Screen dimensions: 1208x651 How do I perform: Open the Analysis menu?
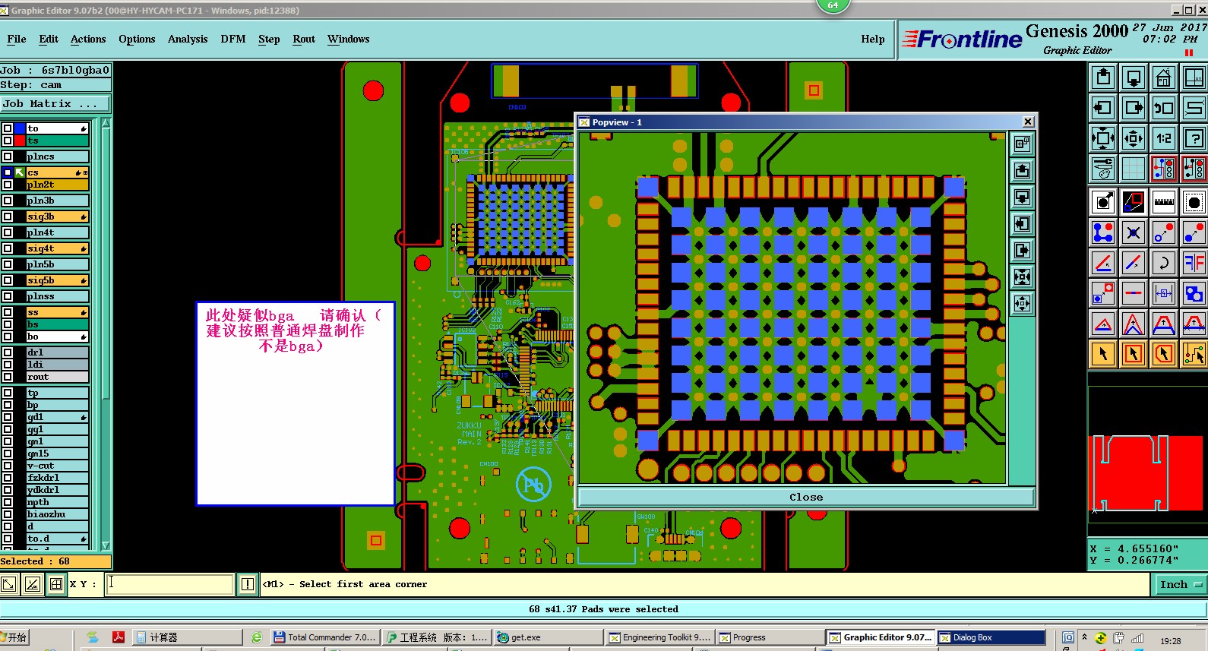188,39
